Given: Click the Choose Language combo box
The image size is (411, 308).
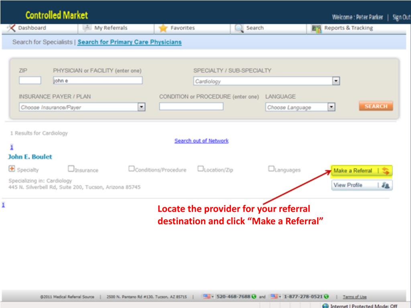Looking at the screenshot, I should 300,107.
